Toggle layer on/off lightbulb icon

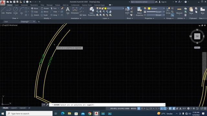coord(97,8)
